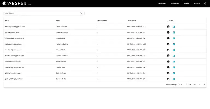210x109 pixels.
Task: Switch to the Sessions tab
Action: [162, 4]
